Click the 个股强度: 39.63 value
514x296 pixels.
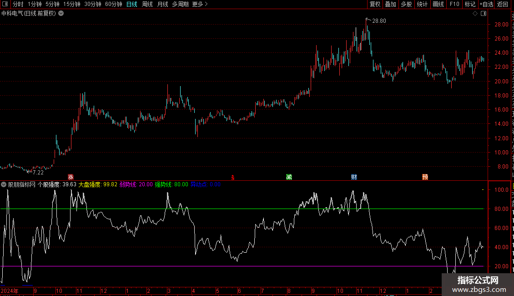click(57, 184)
